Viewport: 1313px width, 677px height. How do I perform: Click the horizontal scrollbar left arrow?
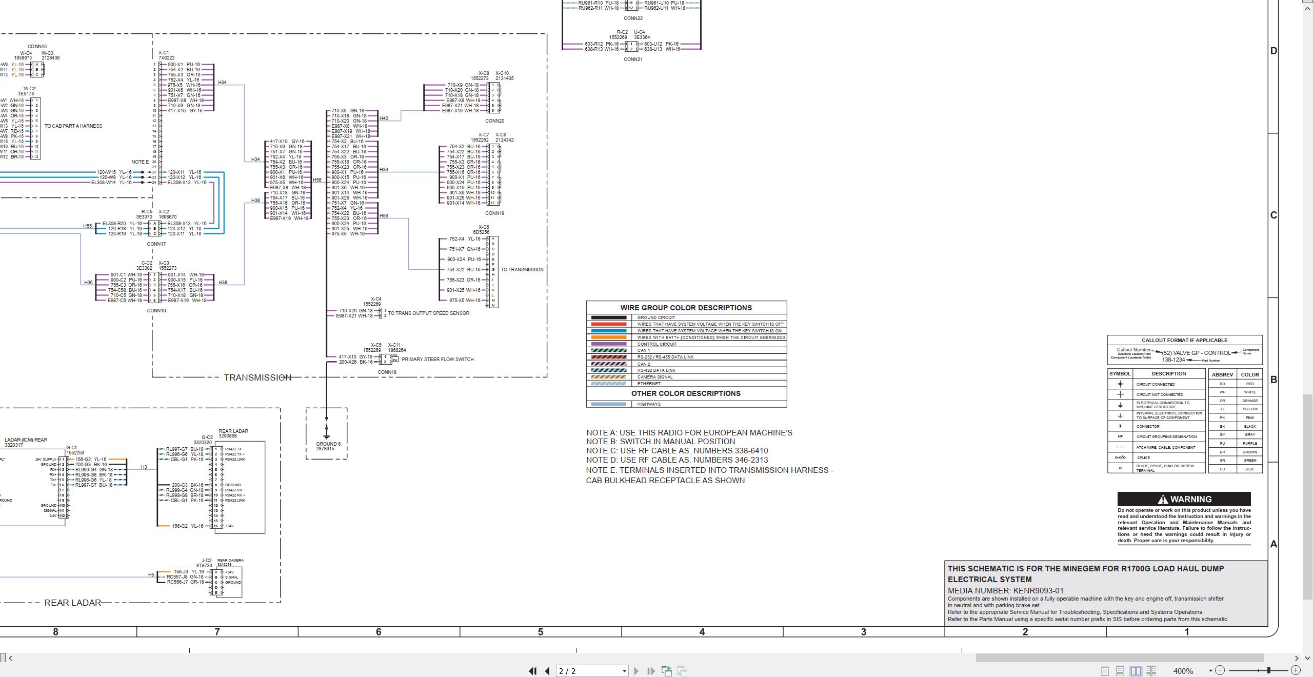(10, 658)
